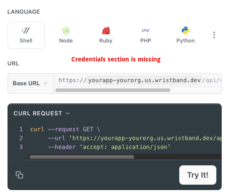Expand the CURL REQUEST dropdown chevron
The width and height of the screenshot is (227, 194).
point(68,114)
